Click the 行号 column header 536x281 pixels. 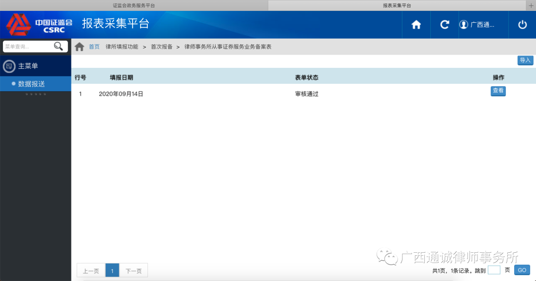(80, 77)
